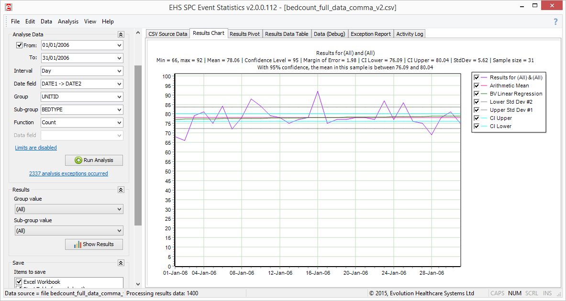
Task: Disable the BV Linear Regression series
Action: point(477,93)
